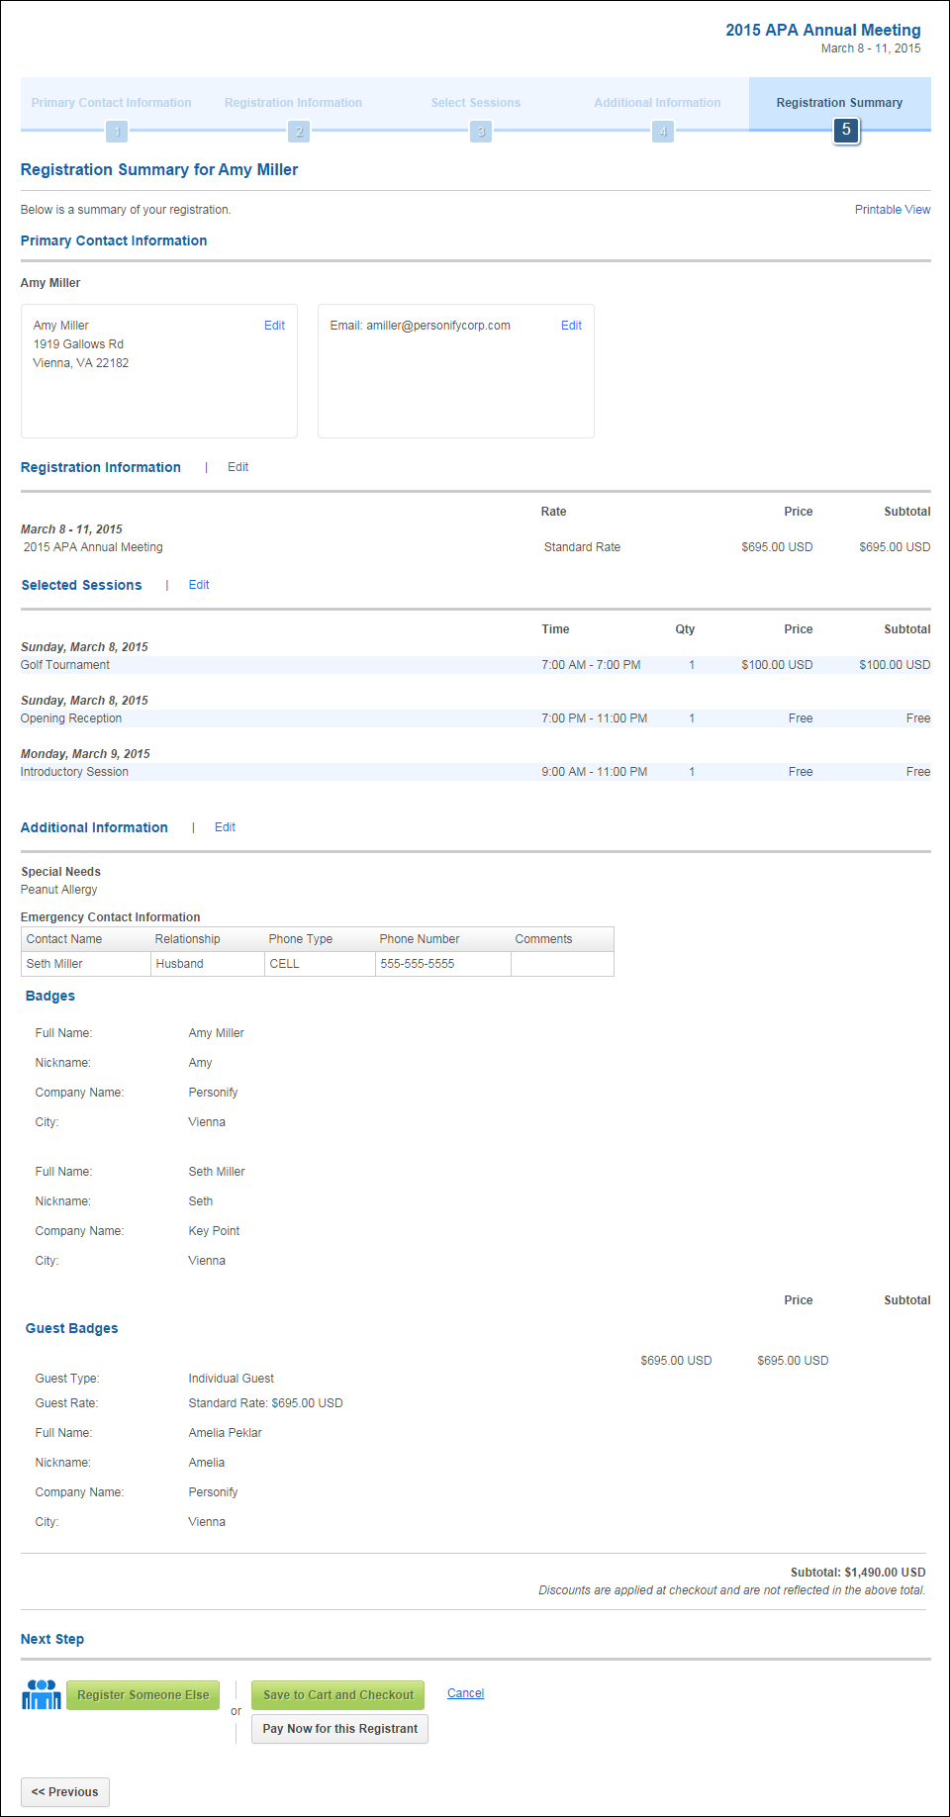Open the Additional Information step tab
Viewport: 950px width, 1817px height.
657,103
